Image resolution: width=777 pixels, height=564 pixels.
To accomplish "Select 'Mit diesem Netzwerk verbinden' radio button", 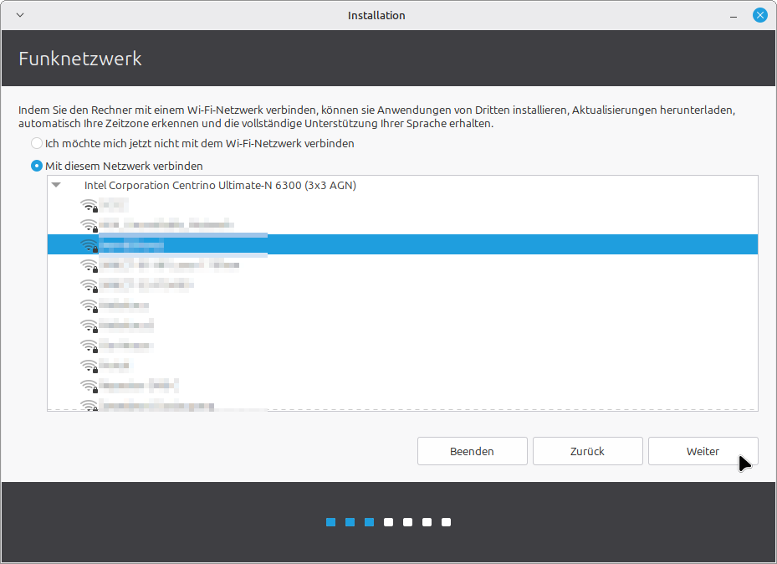I will [37, 166].
